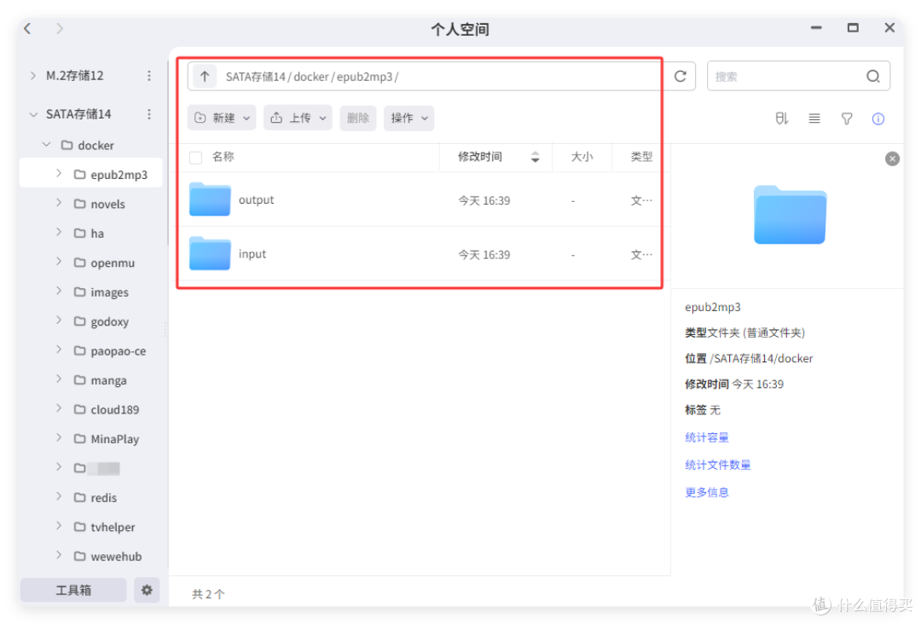Toggle the info details panel icon
921x624 pixels.
point(878,118)
